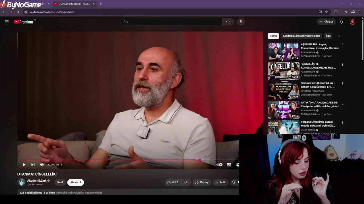The image size is (364, 204).
Task: Open Soramazsın: AkademikLink video thumbnail
Action: (x=284, y=90)
